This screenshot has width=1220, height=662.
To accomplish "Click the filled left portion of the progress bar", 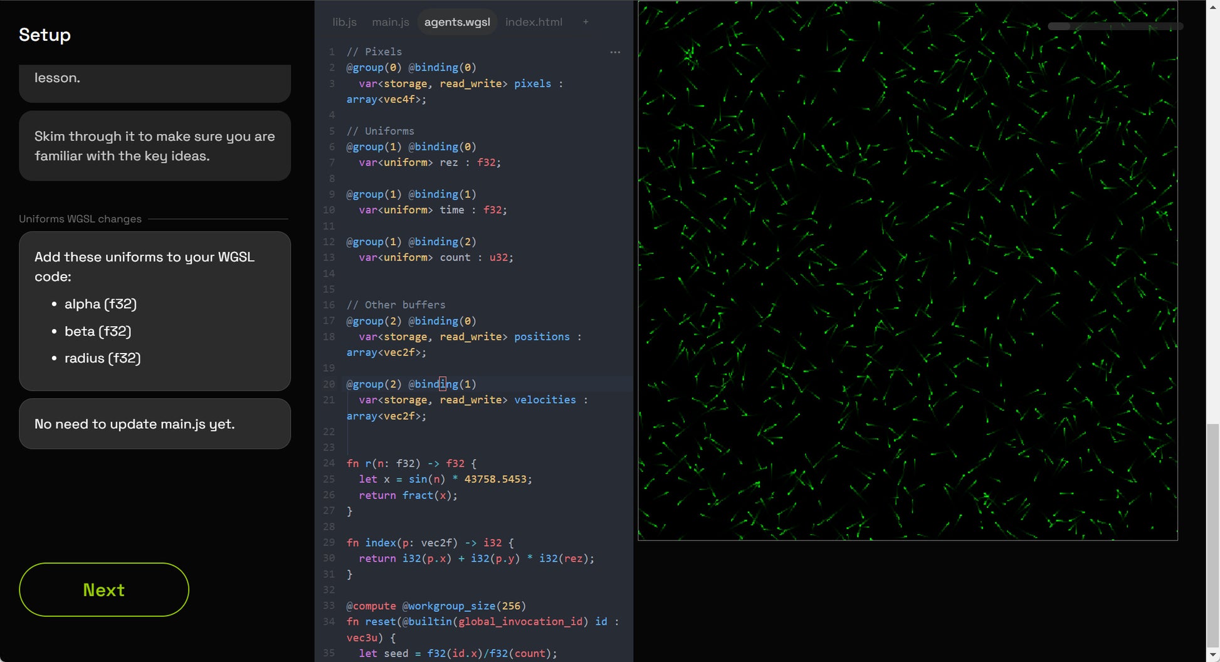I will [1060, 27].
